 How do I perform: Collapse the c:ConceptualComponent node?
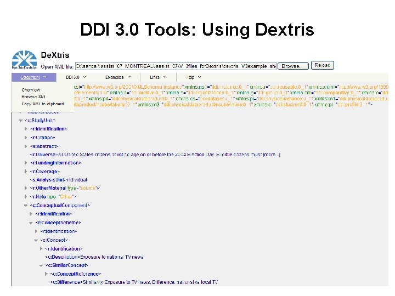[26, 206]
